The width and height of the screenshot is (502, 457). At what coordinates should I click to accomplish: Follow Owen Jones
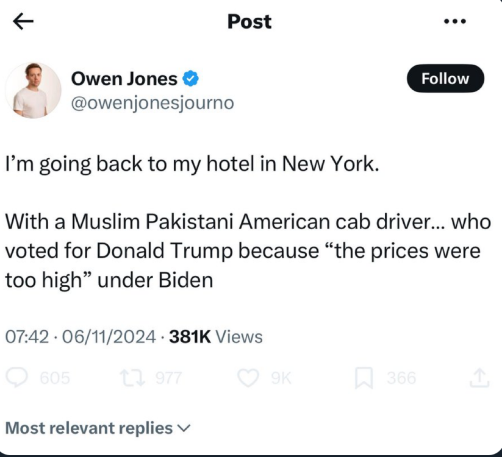445,79
